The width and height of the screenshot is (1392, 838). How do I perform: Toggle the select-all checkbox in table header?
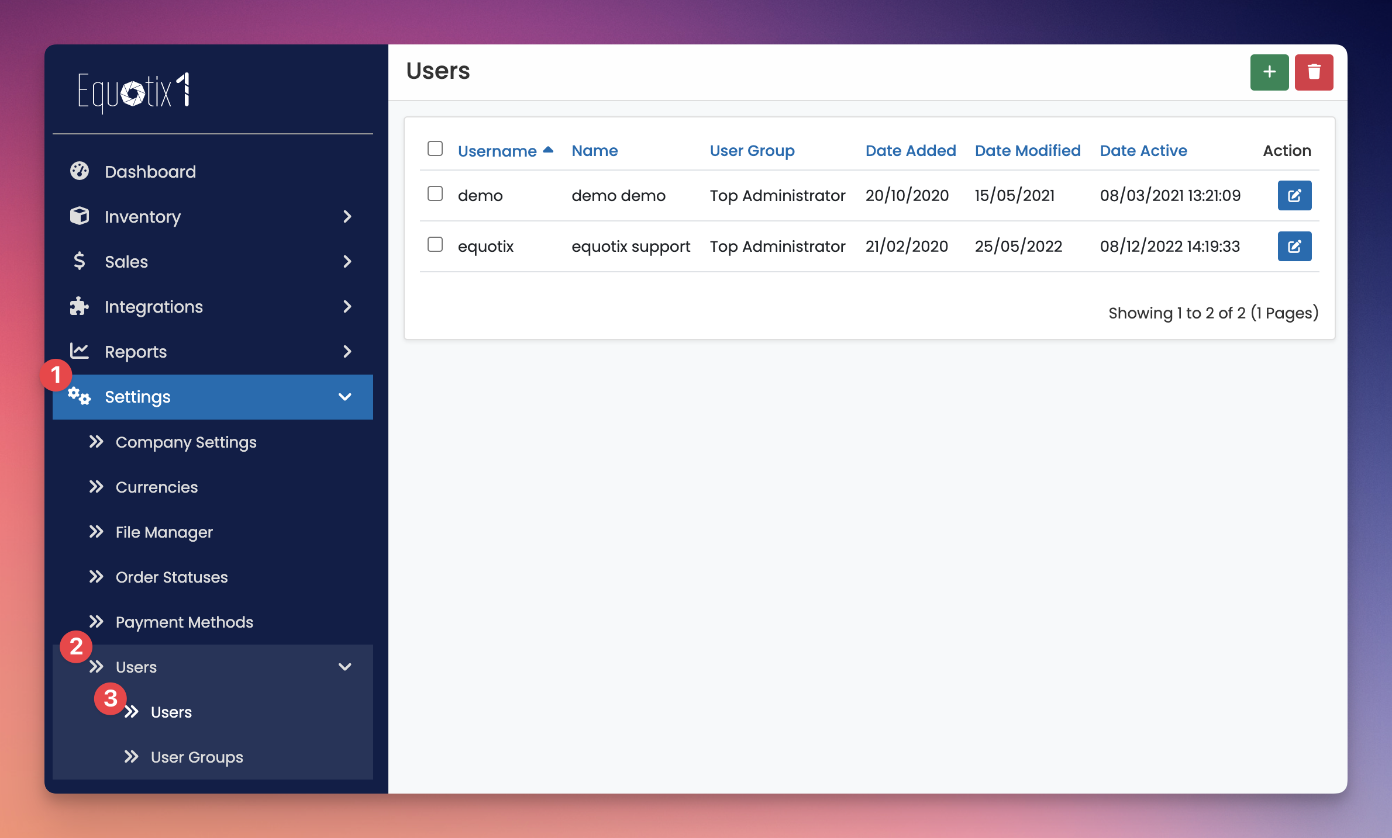pyautogui.click(x=435, y=148)
